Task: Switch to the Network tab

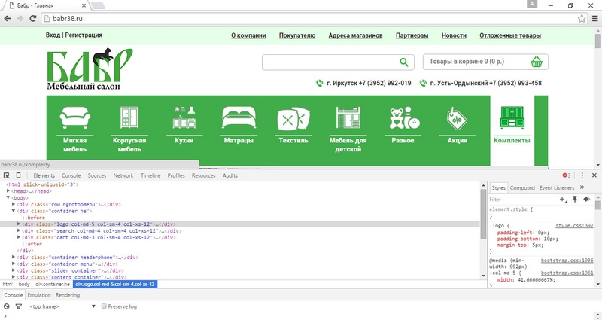Action: point(123,175)
